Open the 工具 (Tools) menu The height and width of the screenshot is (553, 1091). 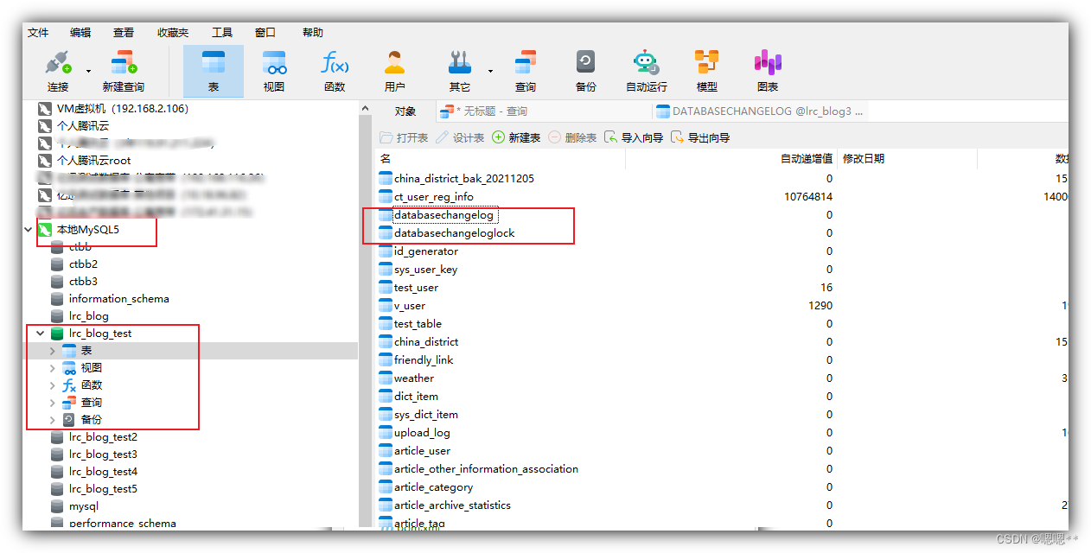click(x=222, y=33)
